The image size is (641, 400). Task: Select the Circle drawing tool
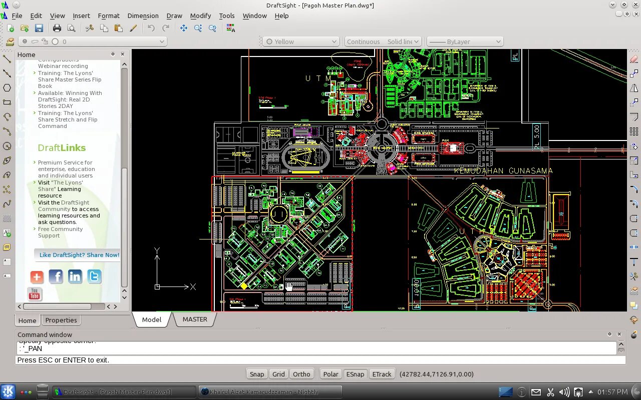click(7, 146)
